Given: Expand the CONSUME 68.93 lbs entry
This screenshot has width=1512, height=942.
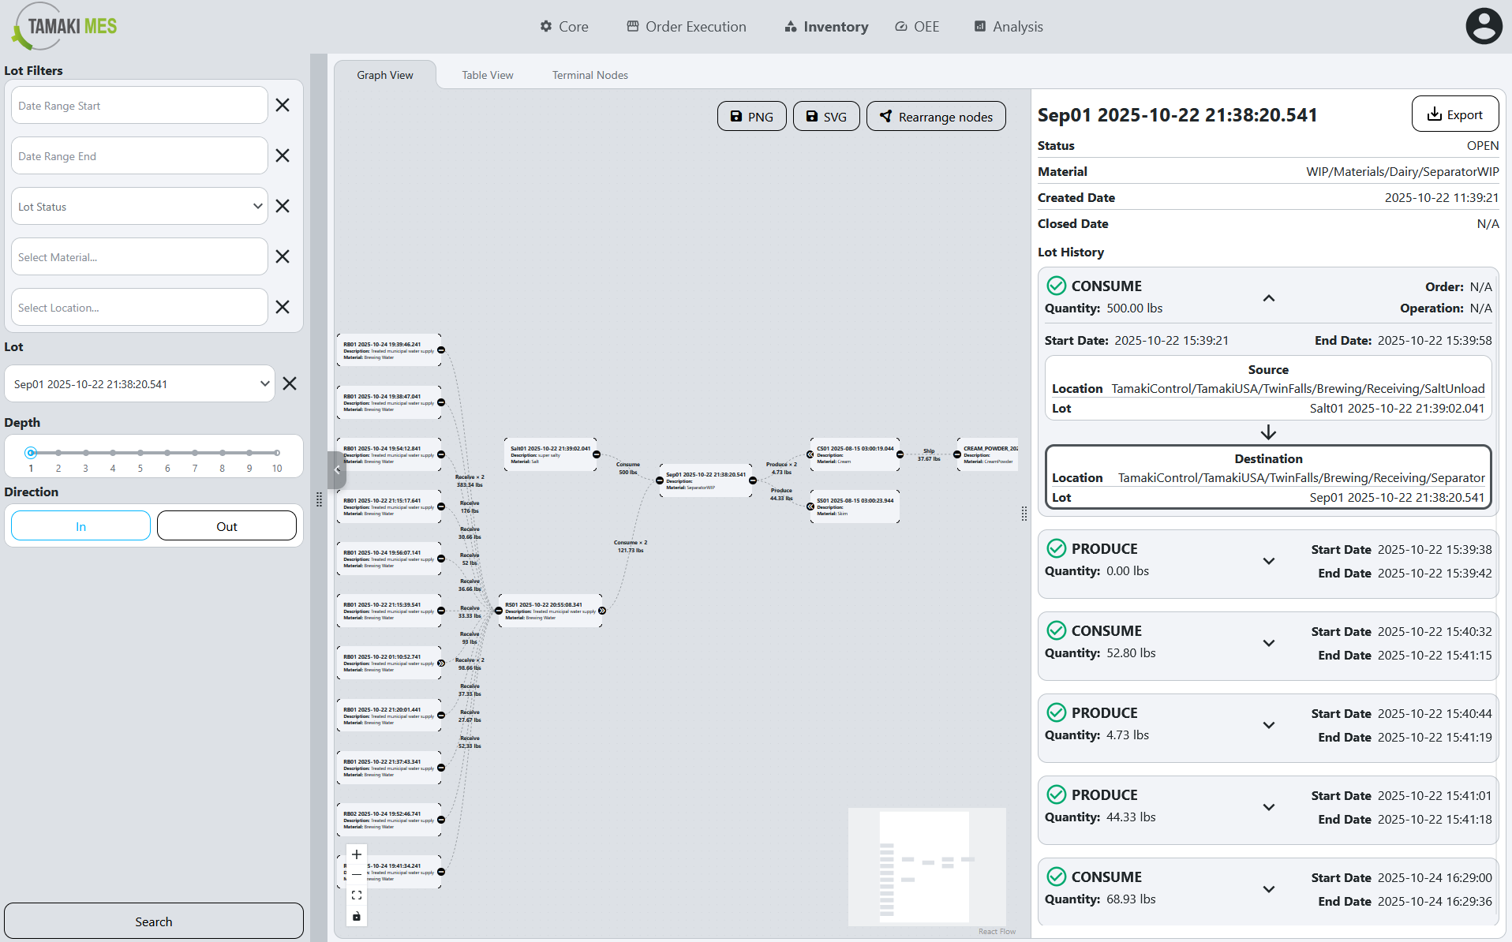Looking at the screenshot, I should point(1269,889).
